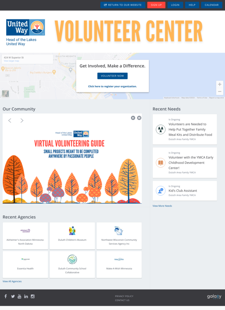Open View larger map link

[x=11, y=61]
